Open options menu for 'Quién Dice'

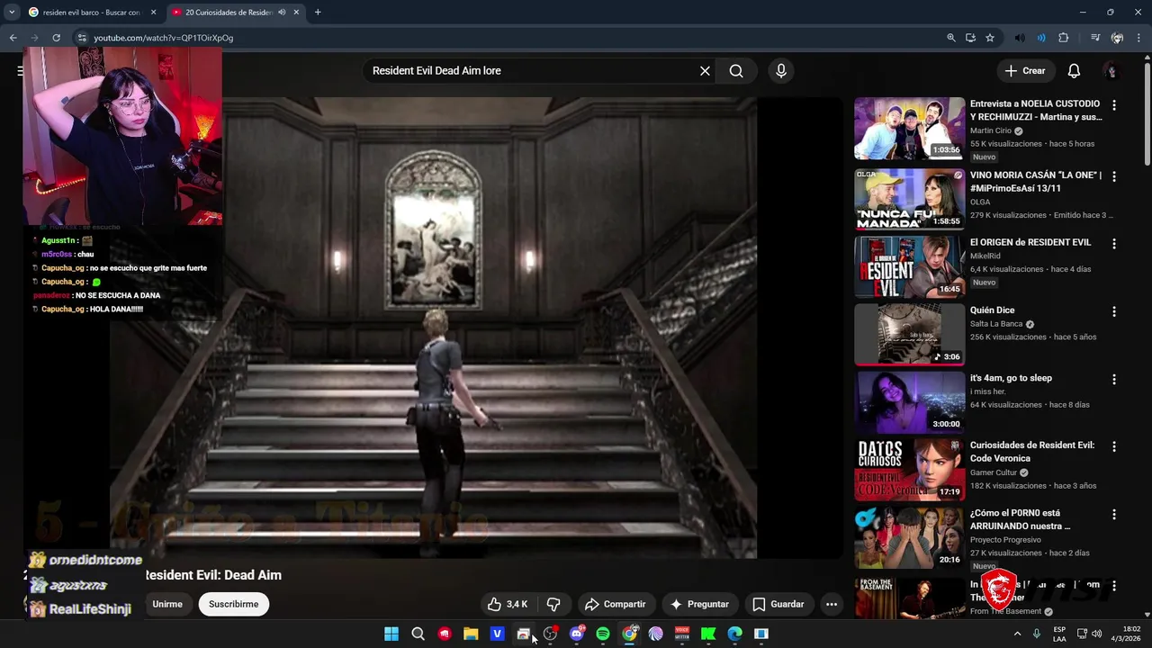1114,311
